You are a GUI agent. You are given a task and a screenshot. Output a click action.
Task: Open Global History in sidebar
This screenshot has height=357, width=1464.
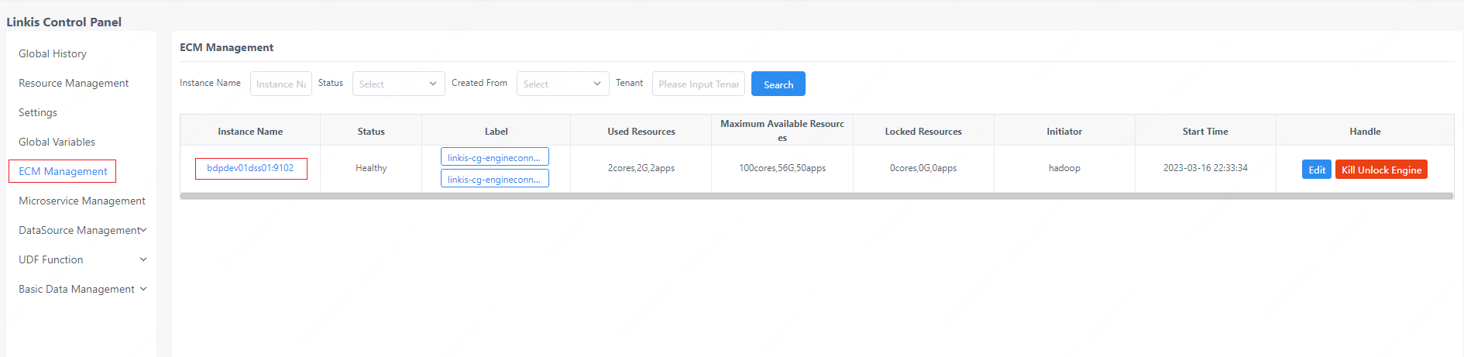53,53
